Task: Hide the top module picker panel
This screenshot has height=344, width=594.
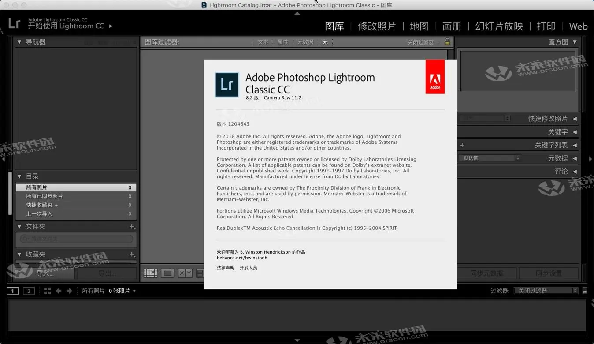Action: [x=297, y=13]
